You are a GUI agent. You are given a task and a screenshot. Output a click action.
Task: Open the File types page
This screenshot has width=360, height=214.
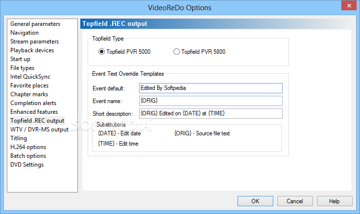(x=23, y=68)
